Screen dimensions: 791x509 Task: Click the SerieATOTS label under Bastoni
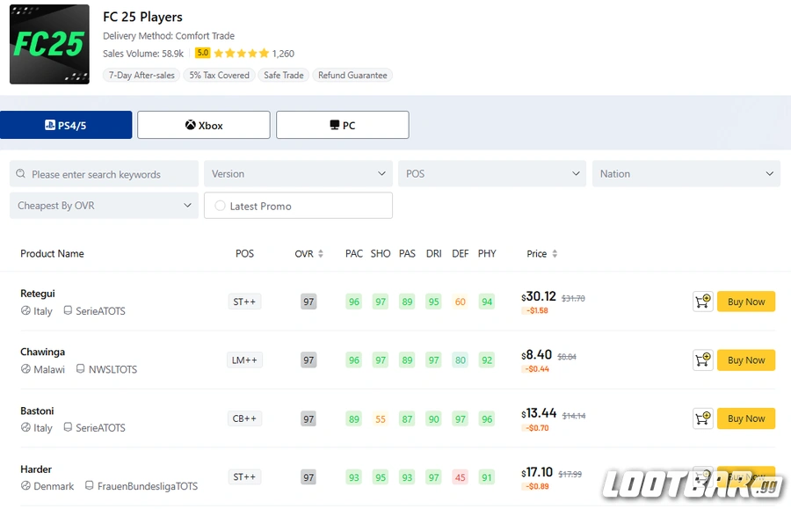[x=100, y=428]
